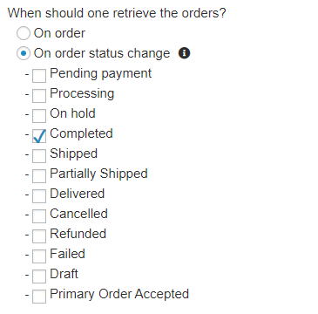
Task: Enable the Cancelled status checkbox
Action: (x=39, y=216)
